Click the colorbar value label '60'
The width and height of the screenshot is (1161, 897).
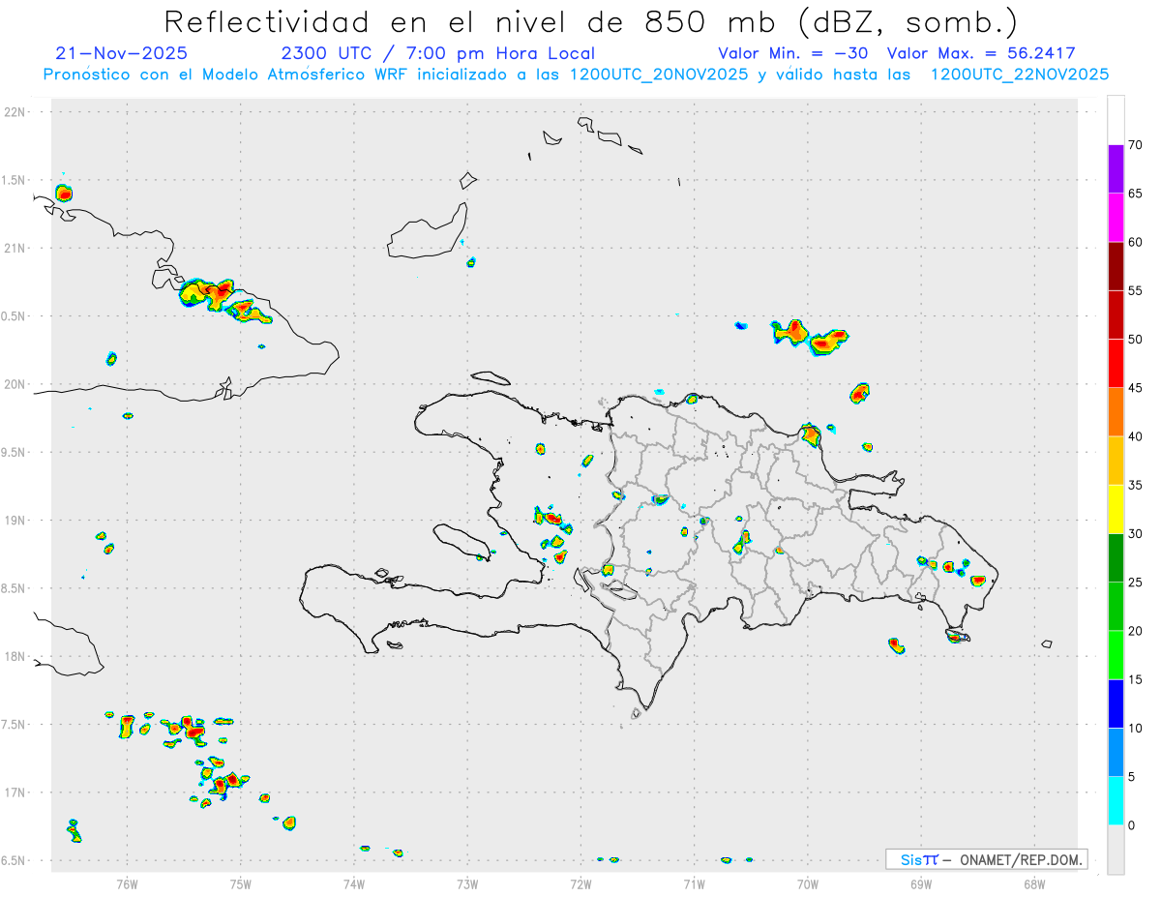tap(1136, 242)
